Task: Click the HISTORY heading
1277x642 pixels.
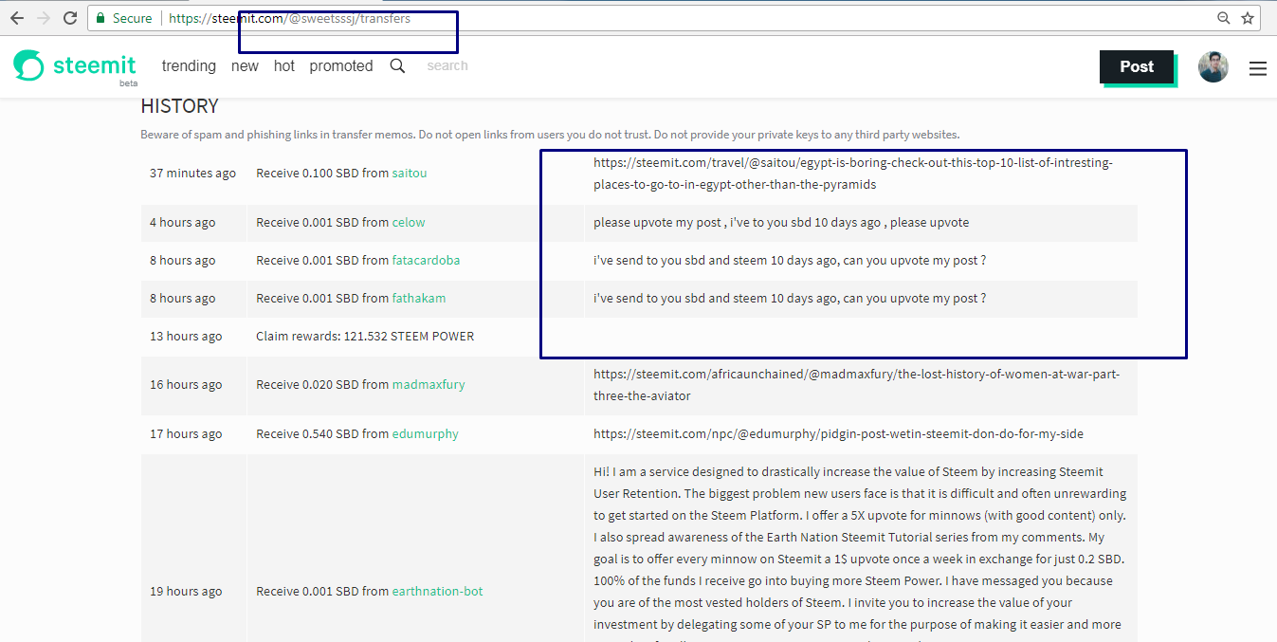Action: click(x=180, y=106)
